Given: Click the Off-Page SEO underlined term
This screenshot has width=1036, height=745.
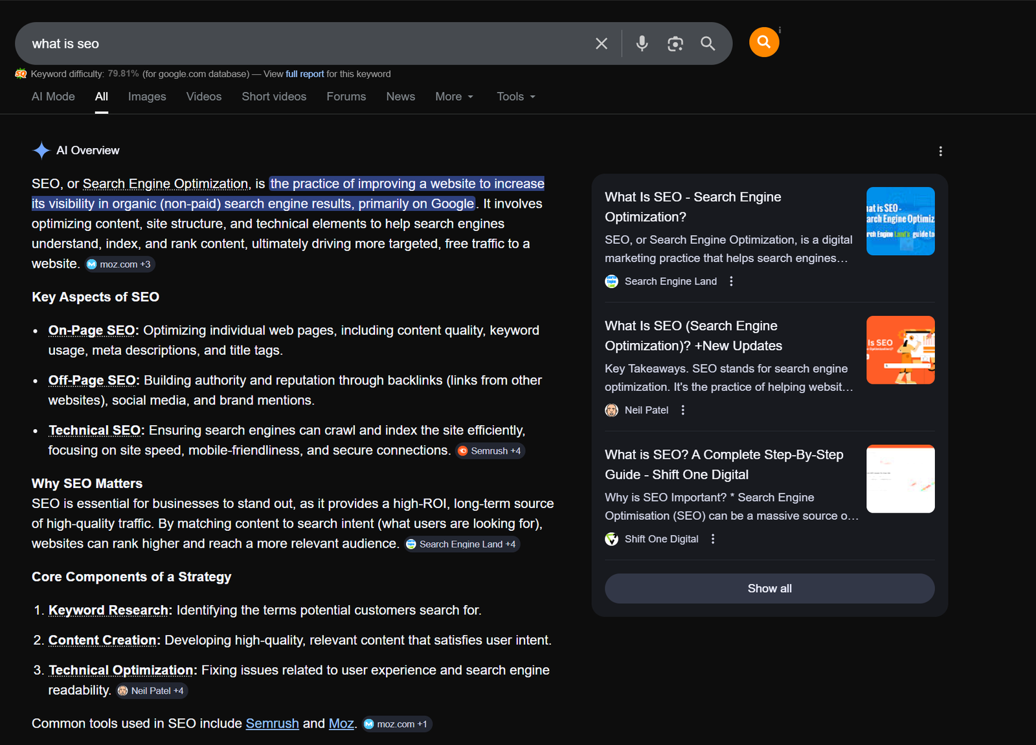Looking at the screenshot, I should click(92, 380).
